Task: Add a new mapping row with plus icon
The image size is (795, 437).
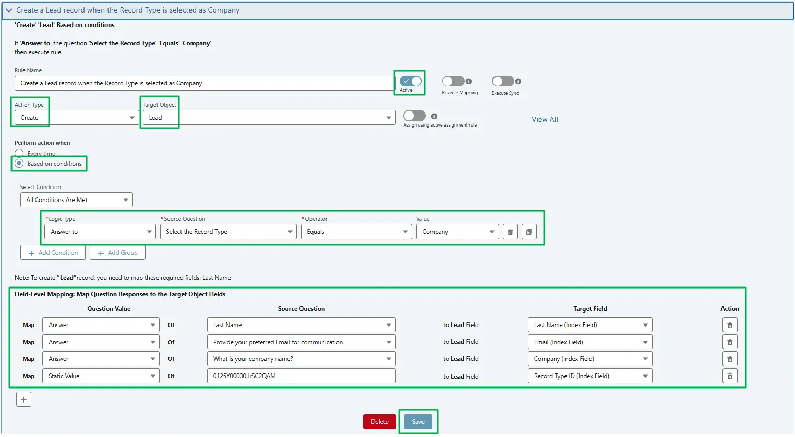Action: [x=23, y=398]
